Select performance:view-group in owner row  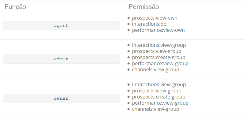coord(160,103)
